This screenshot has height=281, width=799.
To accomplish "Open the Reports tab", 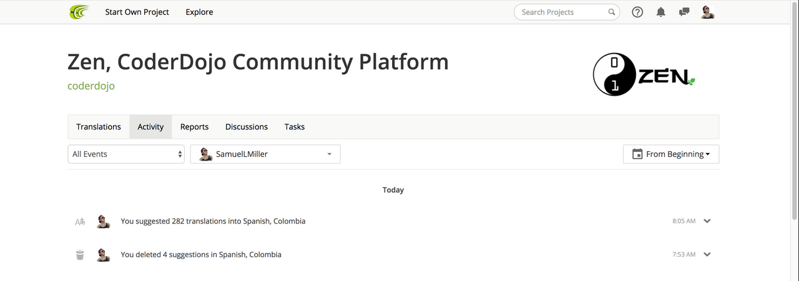I will point(194,127).
